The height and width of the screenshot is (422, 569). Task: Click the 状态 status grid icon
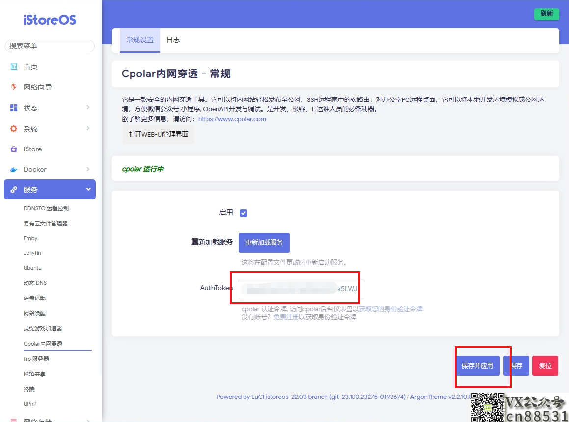14,108
